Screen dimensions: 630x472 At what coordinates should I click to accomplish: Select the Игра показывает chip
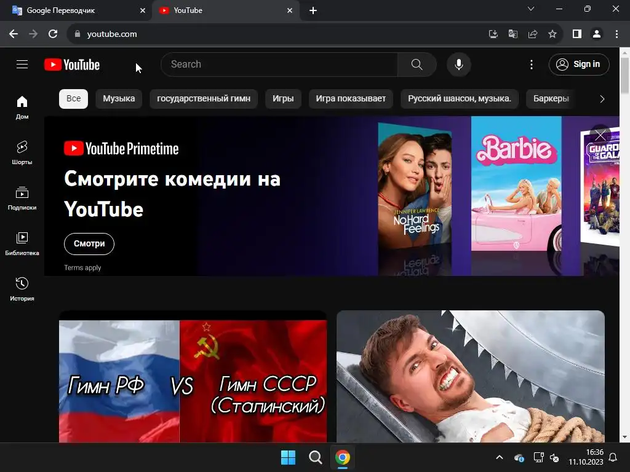(351, 99)
